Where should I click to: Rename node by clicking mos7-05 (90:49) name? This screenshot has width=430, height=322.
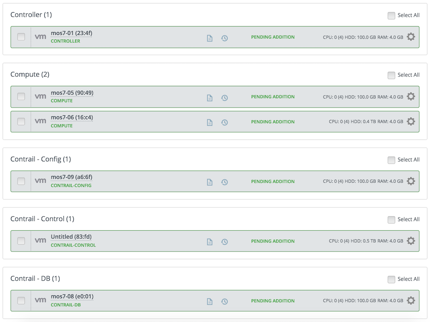pyautogui.click(x=72, y=93)
